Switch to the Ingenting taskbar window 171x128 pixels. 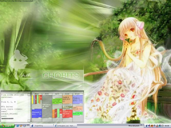point(42,126)
